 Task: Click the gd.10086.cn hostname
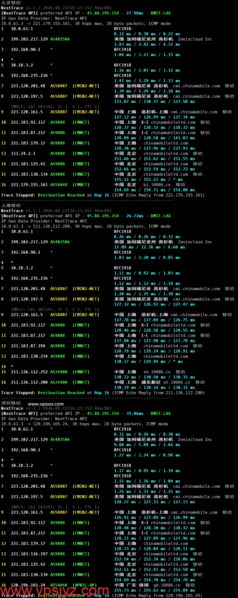[166, 585]
